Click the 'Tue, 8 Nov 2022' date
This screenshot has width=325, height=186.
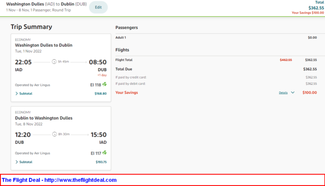(29, 124)
